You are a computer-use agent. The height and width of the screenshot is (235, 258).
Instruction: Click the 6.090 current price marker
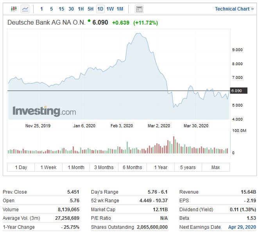(238, 91)
